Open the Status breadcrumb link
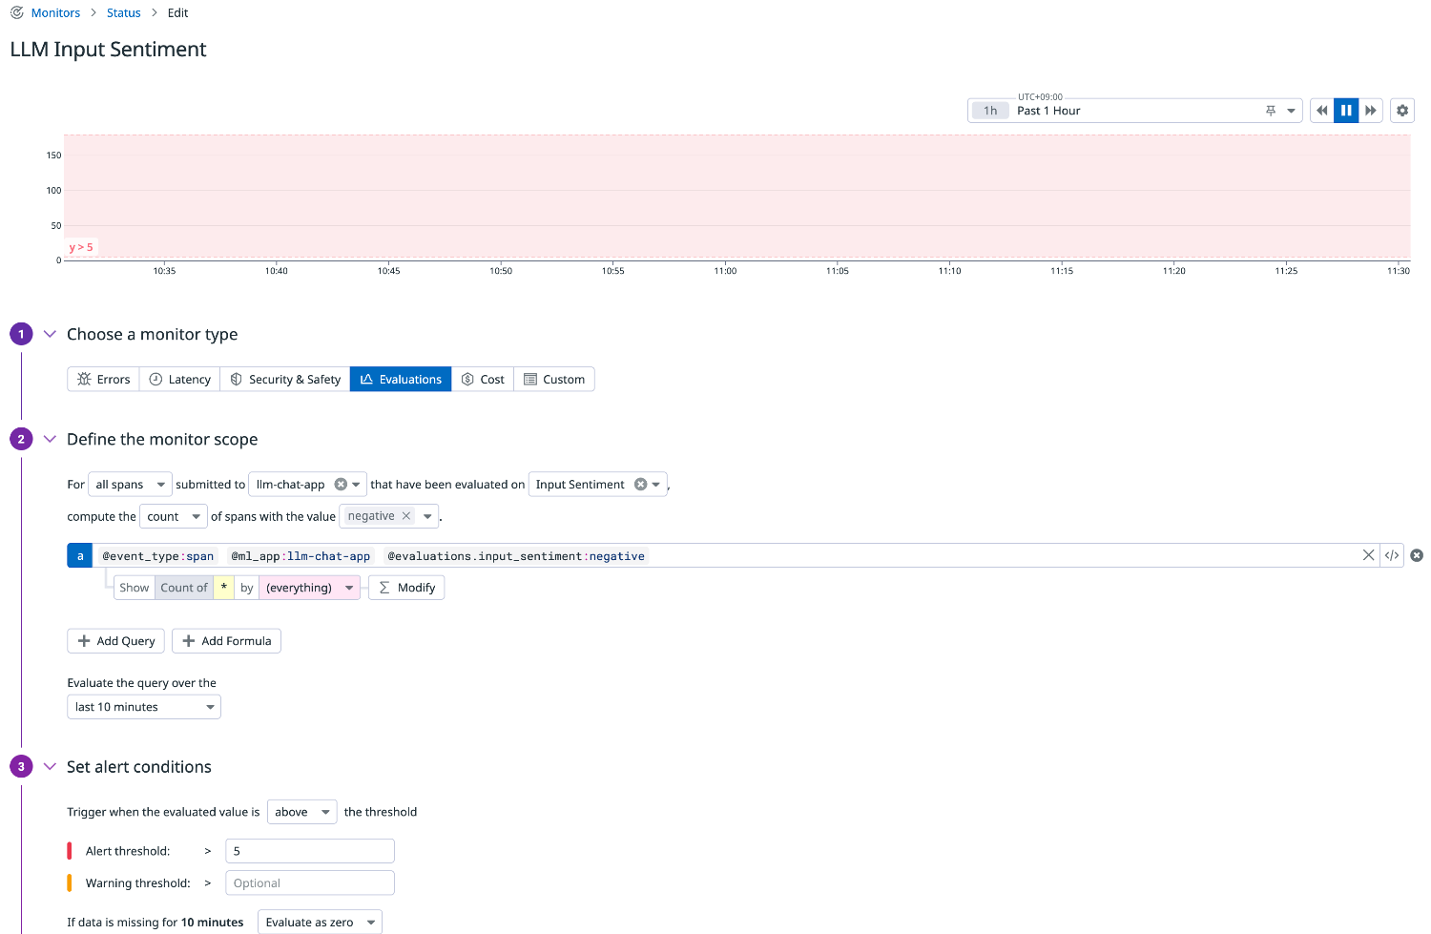The width and height of the screenshot is (1431, 934). 124,12
